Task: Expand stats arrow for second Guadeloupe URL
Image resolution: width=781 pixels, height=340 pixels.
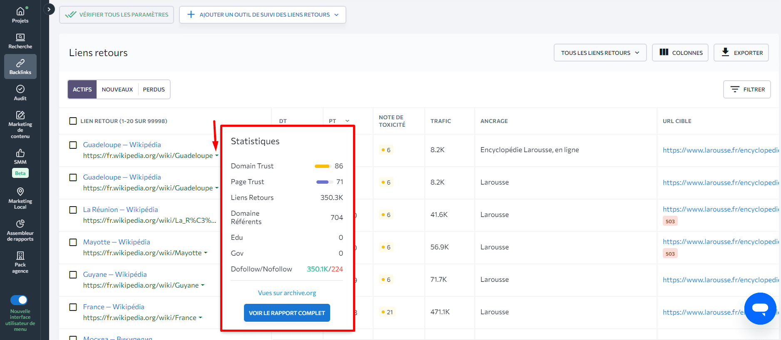Action: pos(217,188)
